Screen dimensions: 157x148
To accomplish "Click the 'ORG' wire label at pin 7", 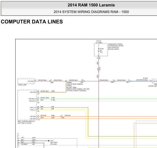I will [42, 118].
